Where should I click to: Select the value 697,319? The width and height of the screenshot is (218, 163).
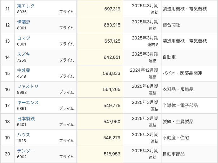(x=112, y=9)
